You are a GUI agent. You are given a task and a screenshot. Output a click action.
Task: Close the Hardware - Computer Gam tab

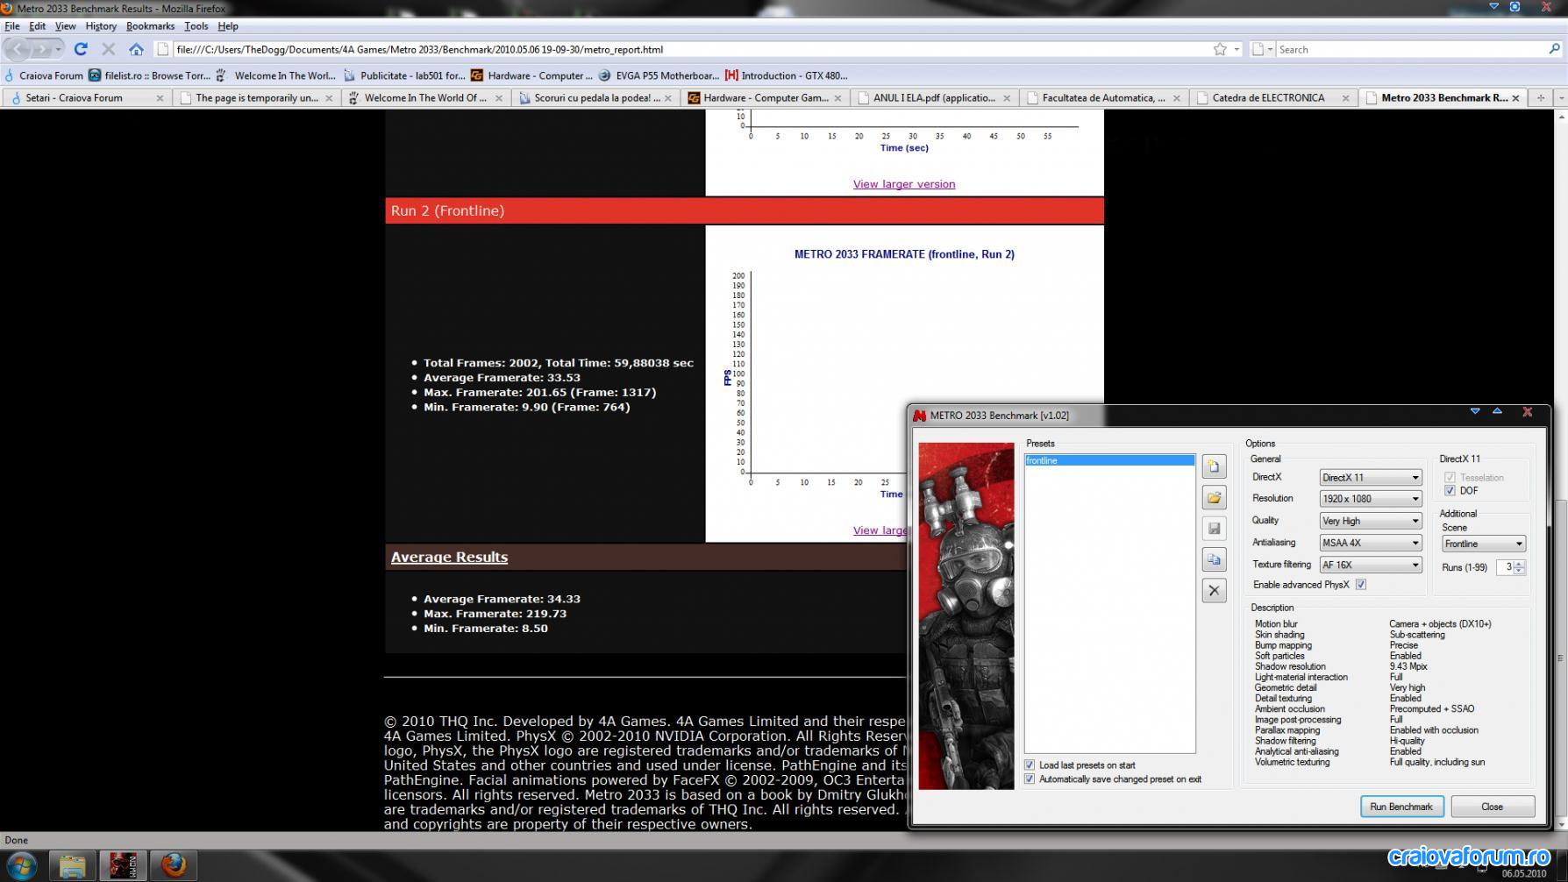(x=837, y=98)
